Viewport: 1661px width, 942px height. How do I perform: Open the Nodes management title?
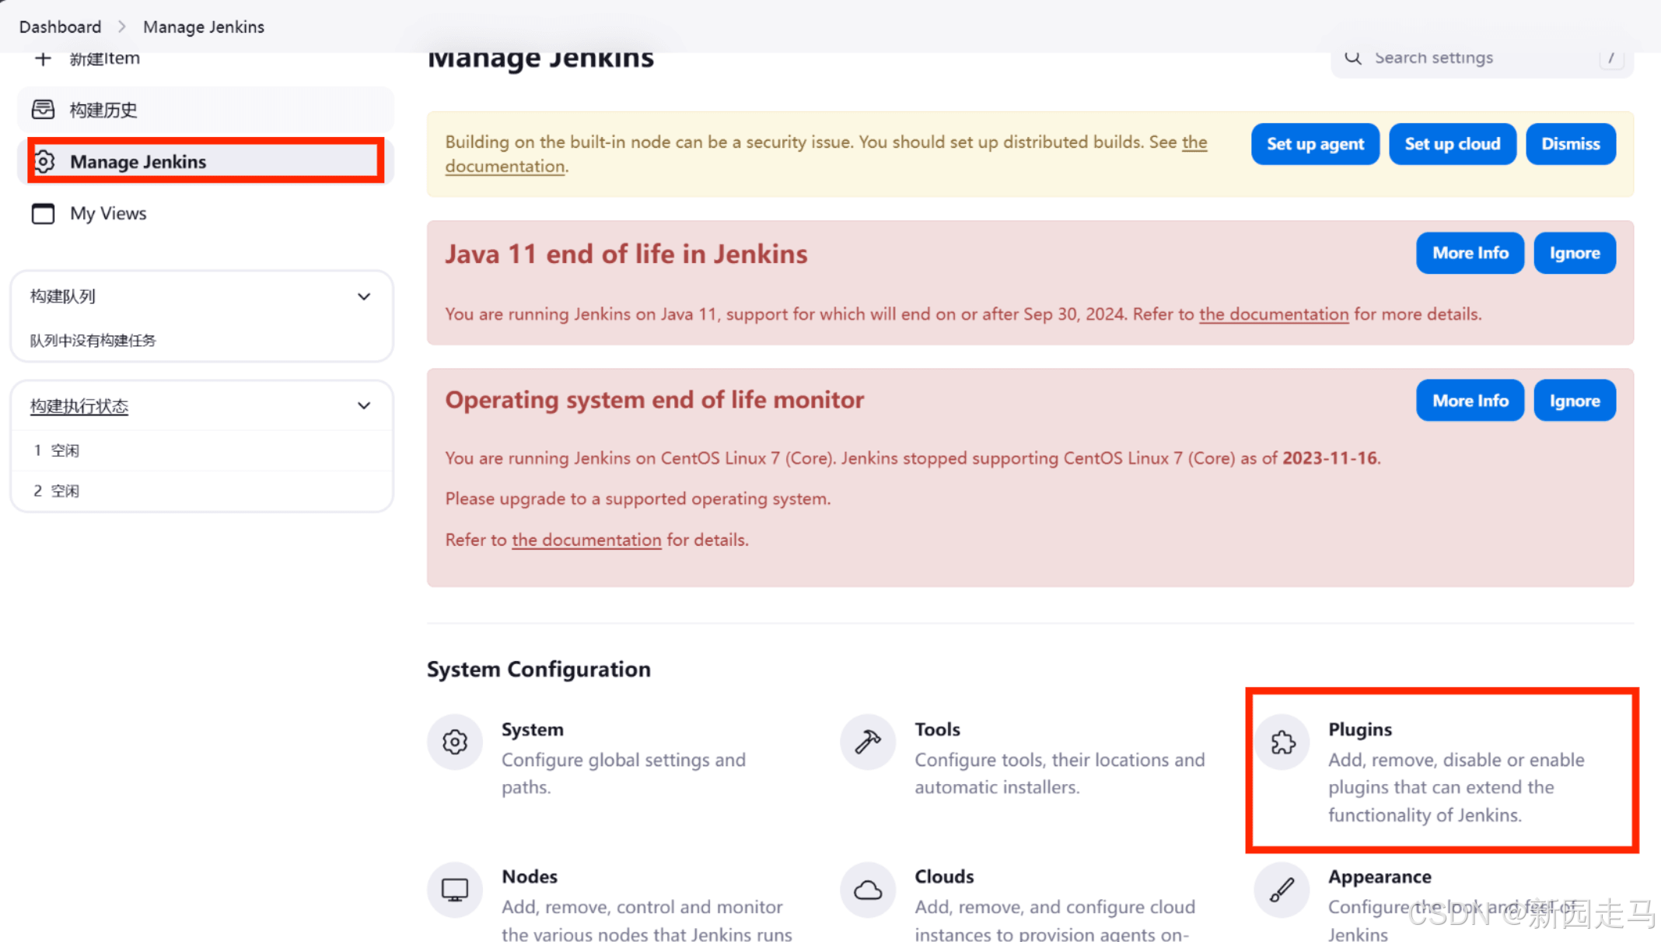click(530, 877)
